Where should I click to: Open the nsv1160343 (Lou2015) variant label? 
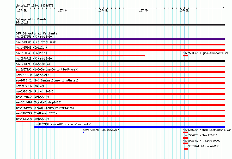[x=31, y=53]
